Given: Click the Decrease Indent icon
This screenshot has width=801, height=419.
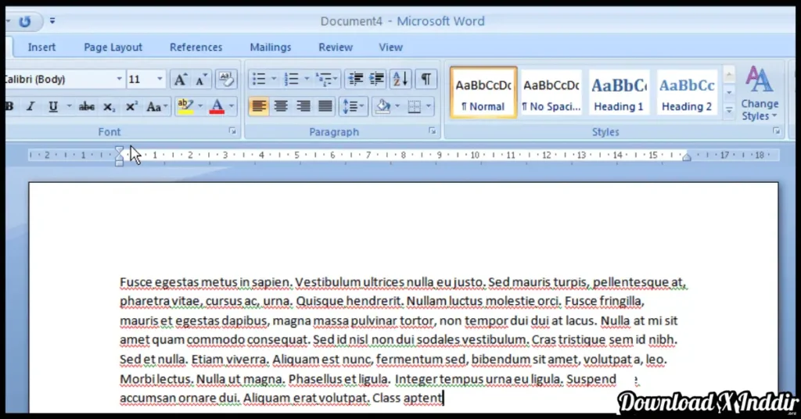Looking at the screenshot, I should [x=356, y=79].
